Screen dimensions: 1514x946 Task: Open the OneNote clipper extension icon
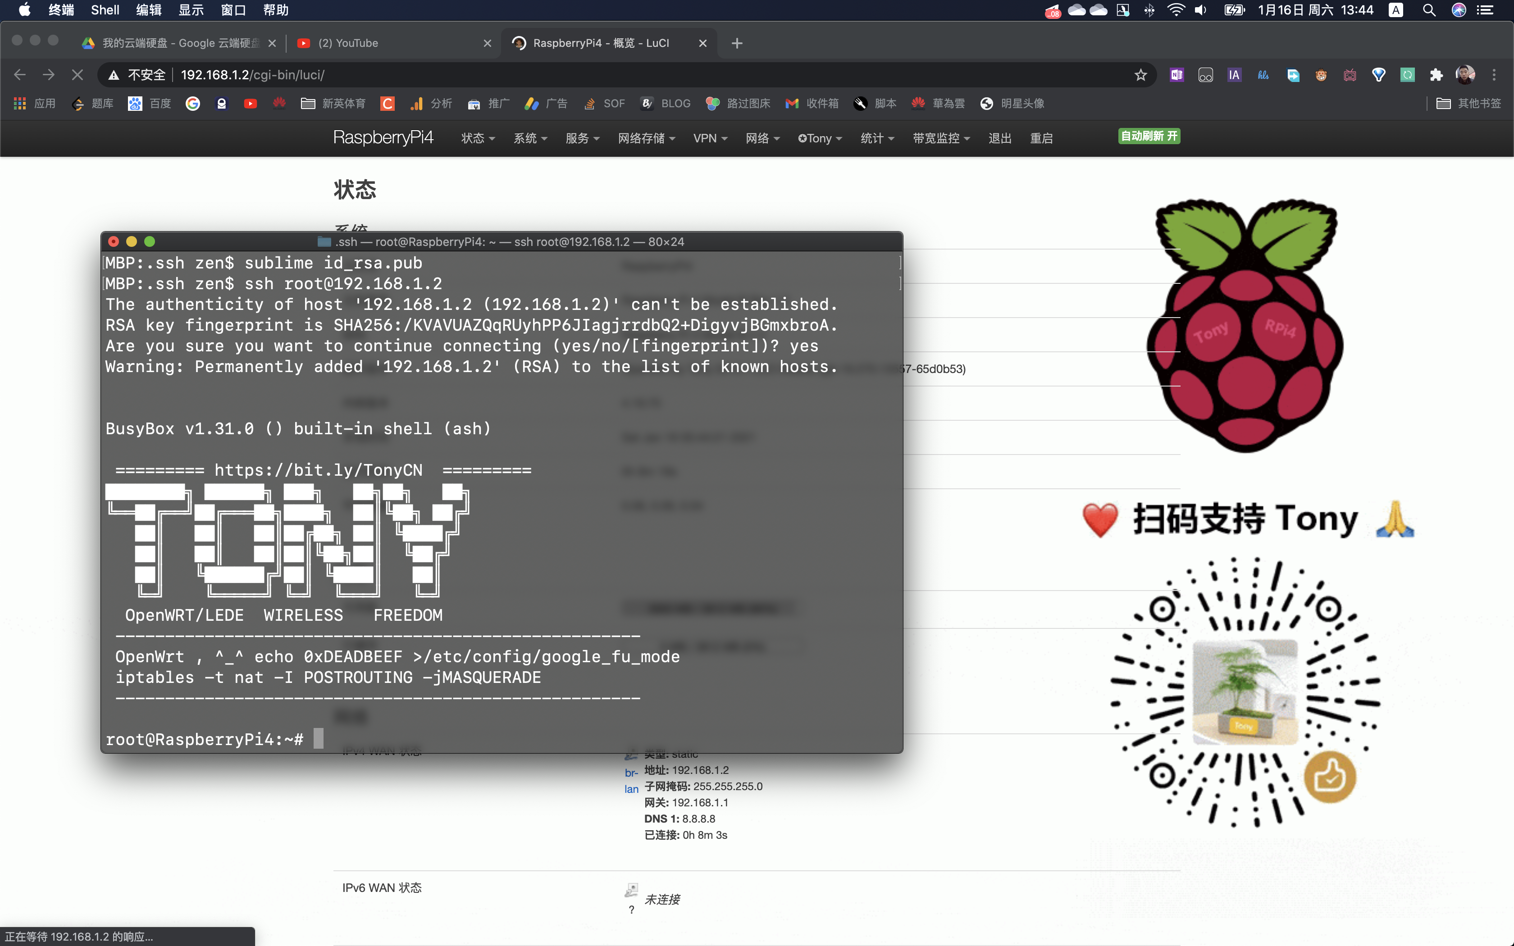(1177, 75)
